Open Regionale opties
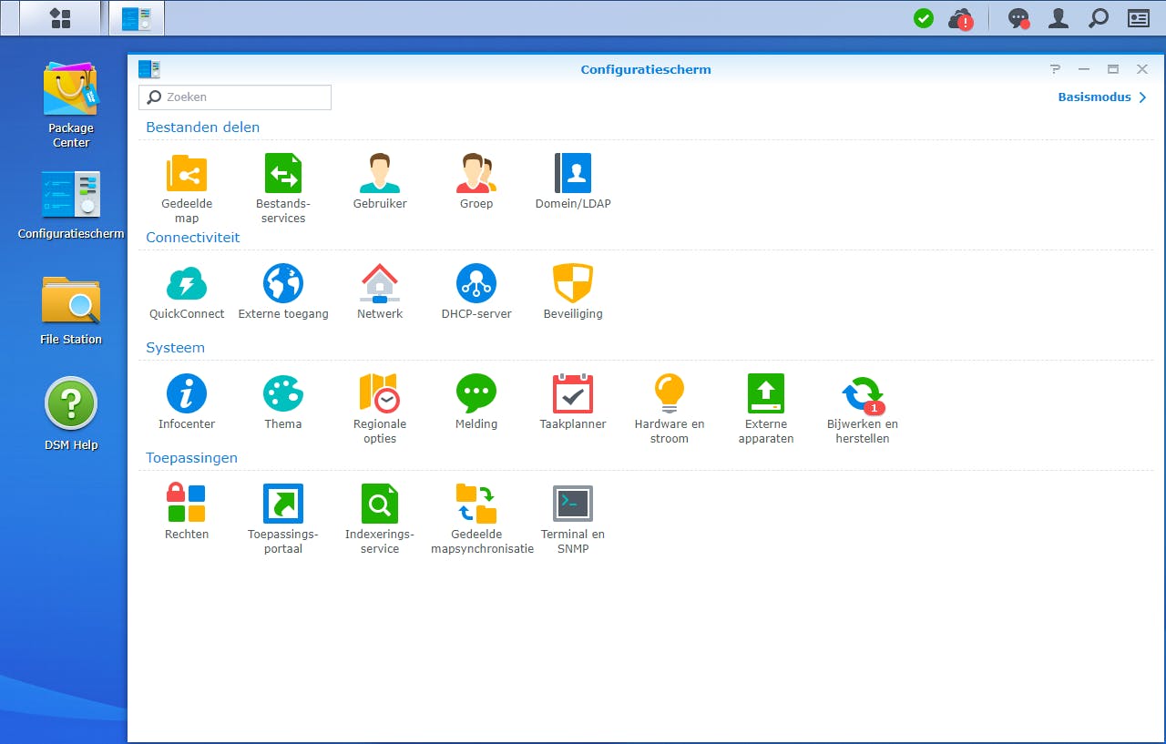 380,393
